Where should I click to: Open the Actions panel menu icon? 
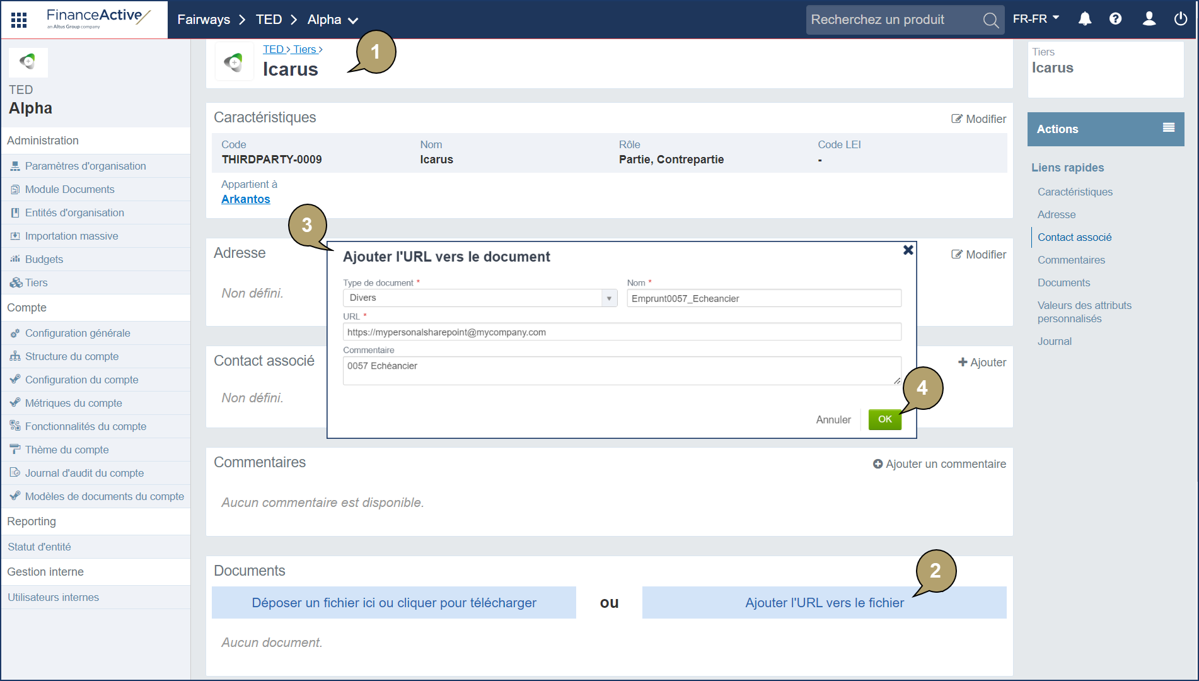(x=1168, y=128)
